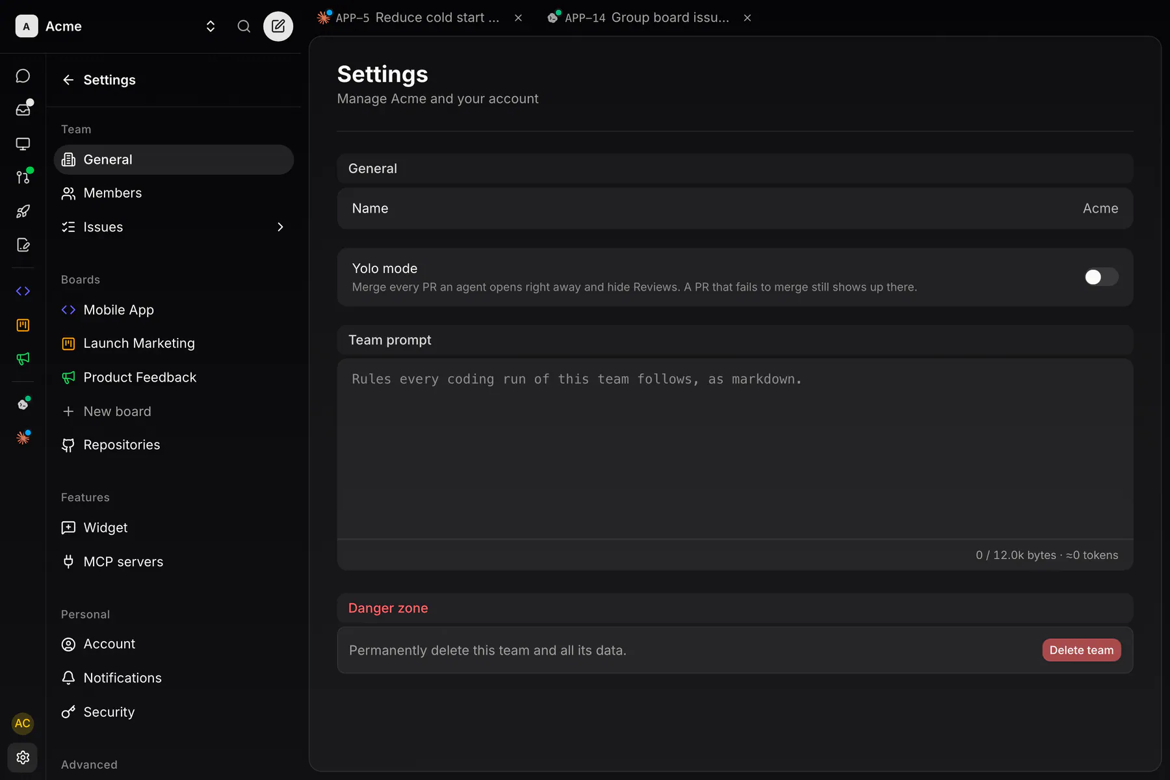Click the Delete team button
This screenshot has height=780, width=1170.
pos(1082,650)
